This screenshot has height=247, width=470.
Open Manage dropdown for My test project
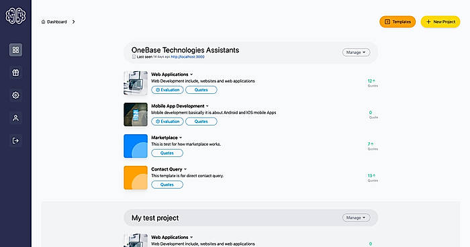(356, 217)
